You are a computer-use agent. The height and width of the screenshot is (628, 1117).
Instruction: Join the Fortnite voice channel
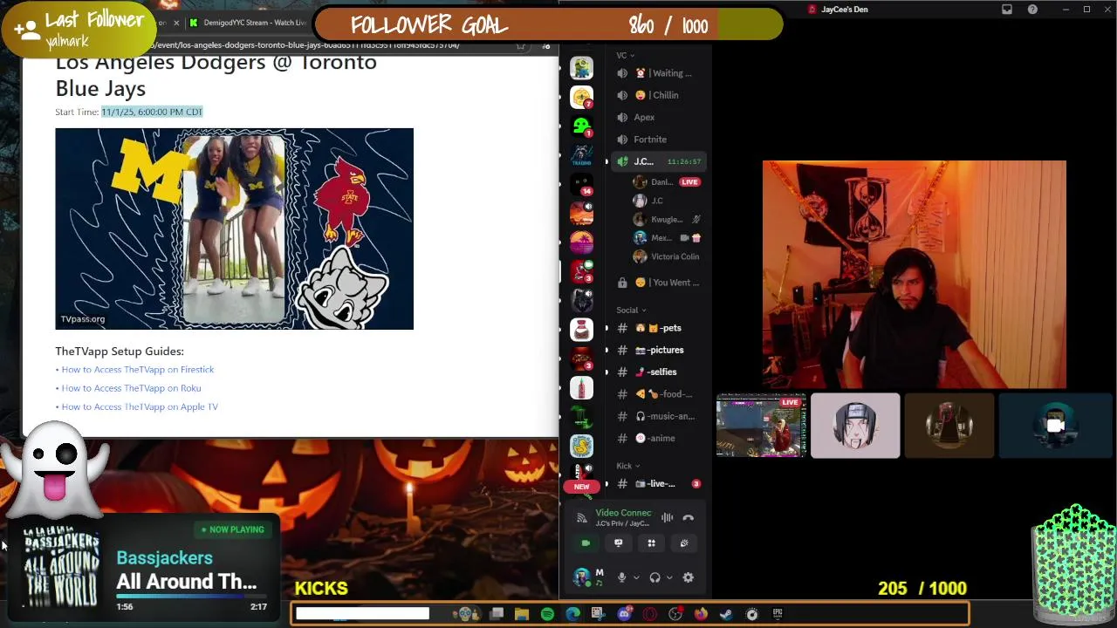pos(657,140)
